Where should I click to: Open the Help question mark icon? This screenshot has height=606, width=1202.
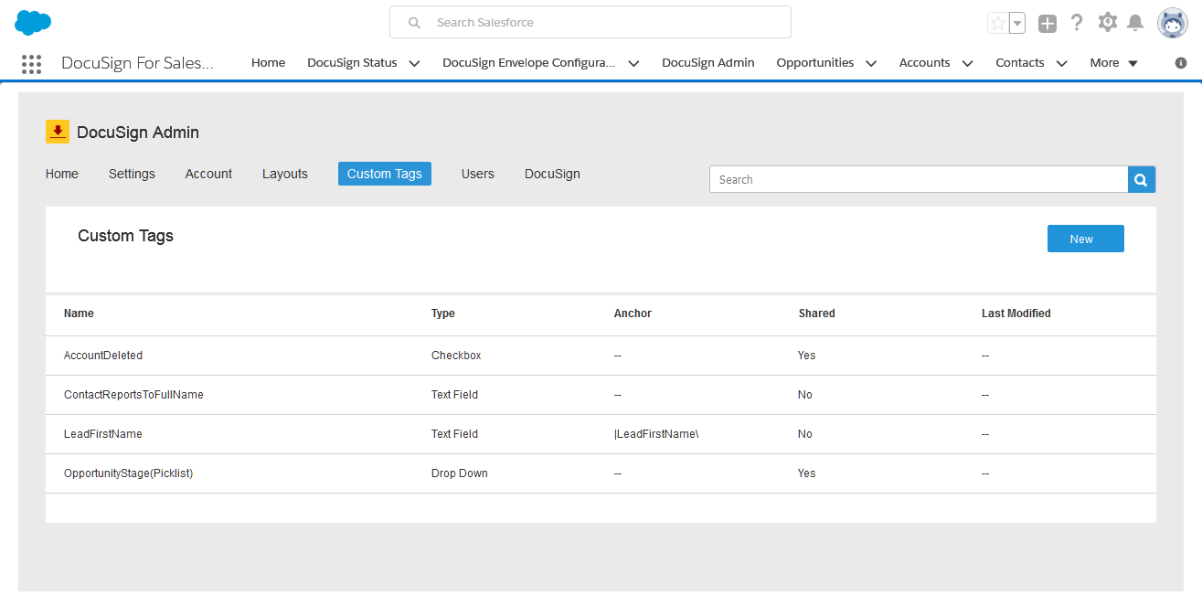point(1077,23)
